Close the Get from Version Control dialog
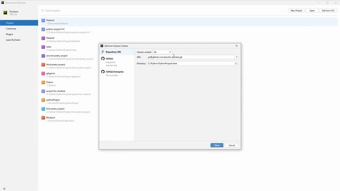 (236, 46)
